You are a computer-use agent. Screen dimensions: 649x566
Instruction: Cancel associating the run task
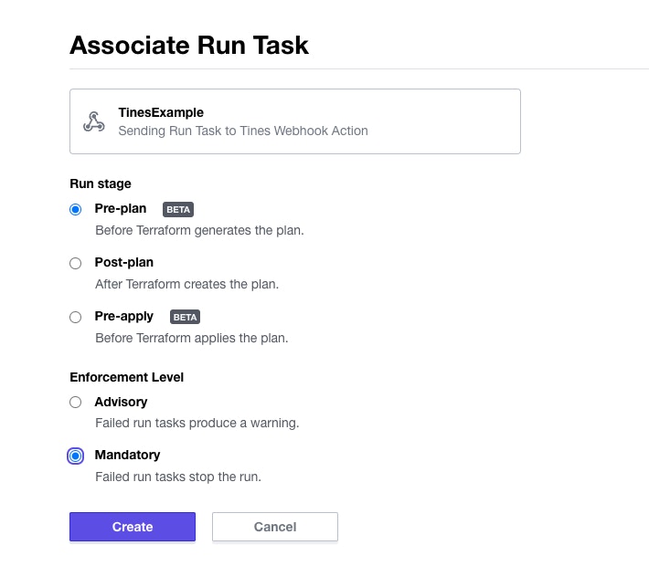tap(275, 527)
